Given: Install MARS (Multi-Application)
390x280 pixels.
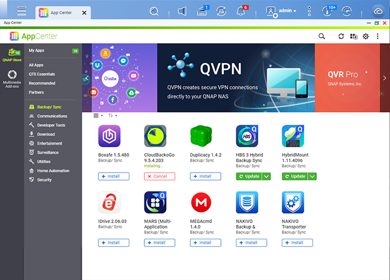Looking at the screenshot, I should 159,243.
